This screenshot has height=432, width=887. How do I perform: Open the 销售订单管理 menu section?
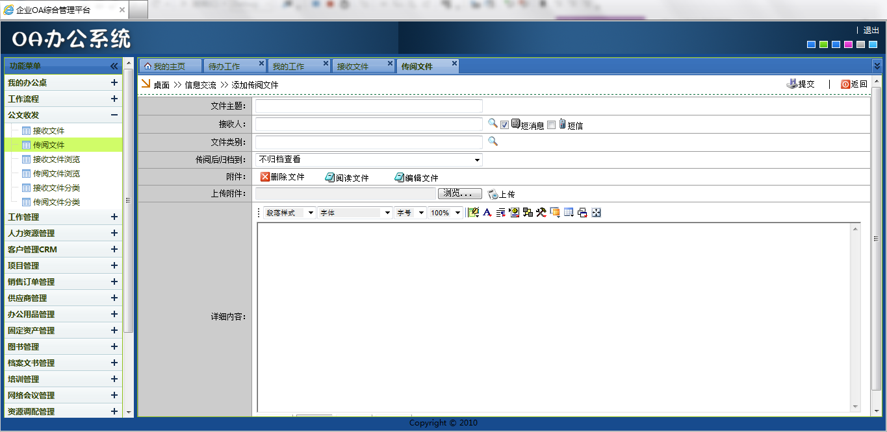click(63, 282)
